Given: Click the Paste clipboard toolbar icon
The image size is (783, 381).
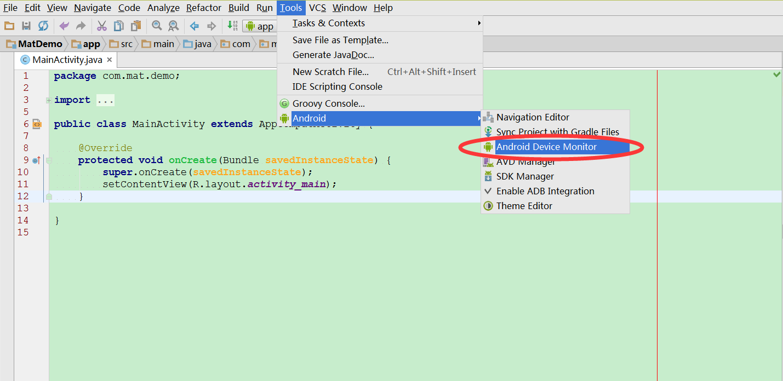Looking at the screenshot, I should [136, 26].
